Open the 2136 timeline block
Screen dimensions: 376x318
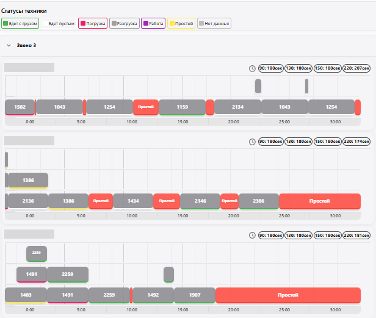28,201
